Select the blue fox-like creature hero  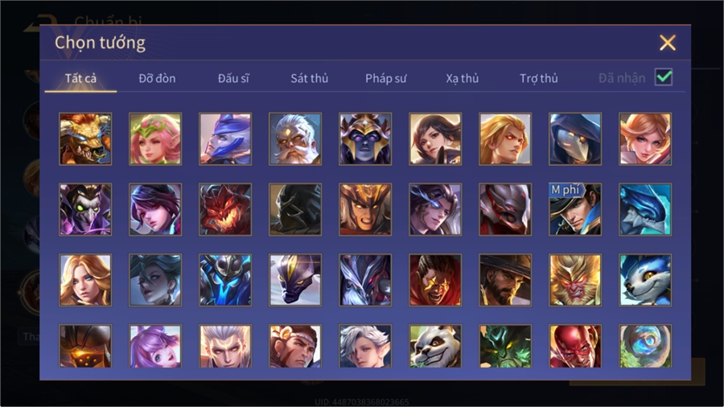[645, 280]
